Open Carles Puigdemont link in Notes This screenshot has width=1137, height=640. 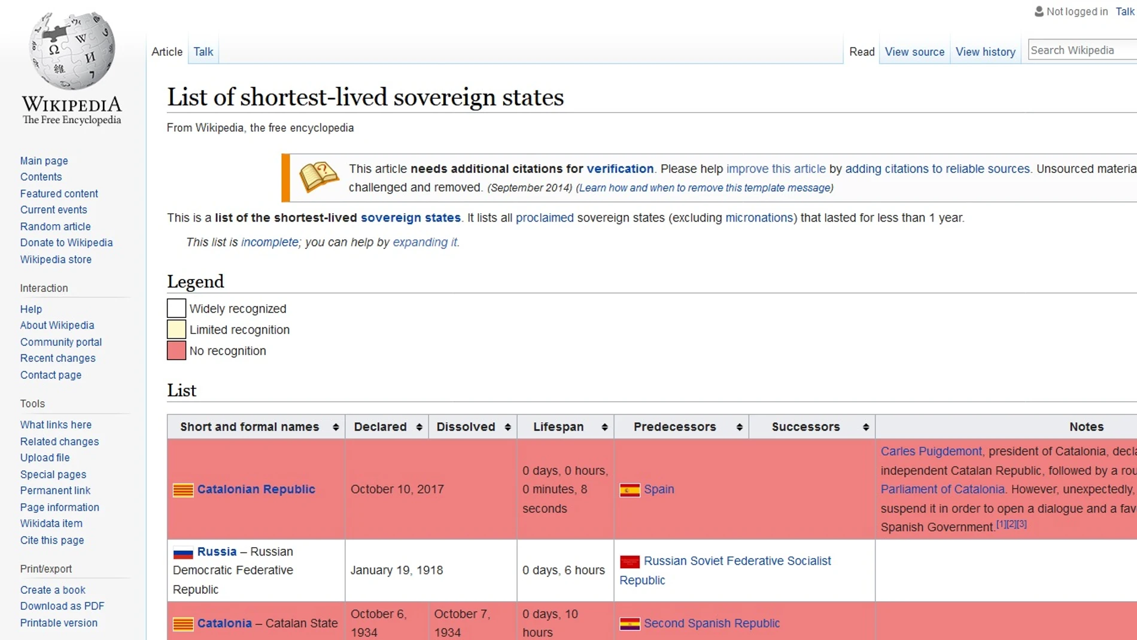coord(931,451)
